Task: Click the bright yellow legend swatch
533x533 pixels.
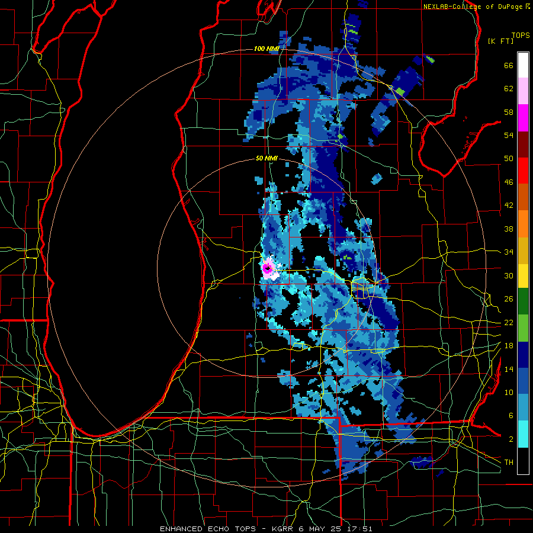Action: click(x=523, y=276)
